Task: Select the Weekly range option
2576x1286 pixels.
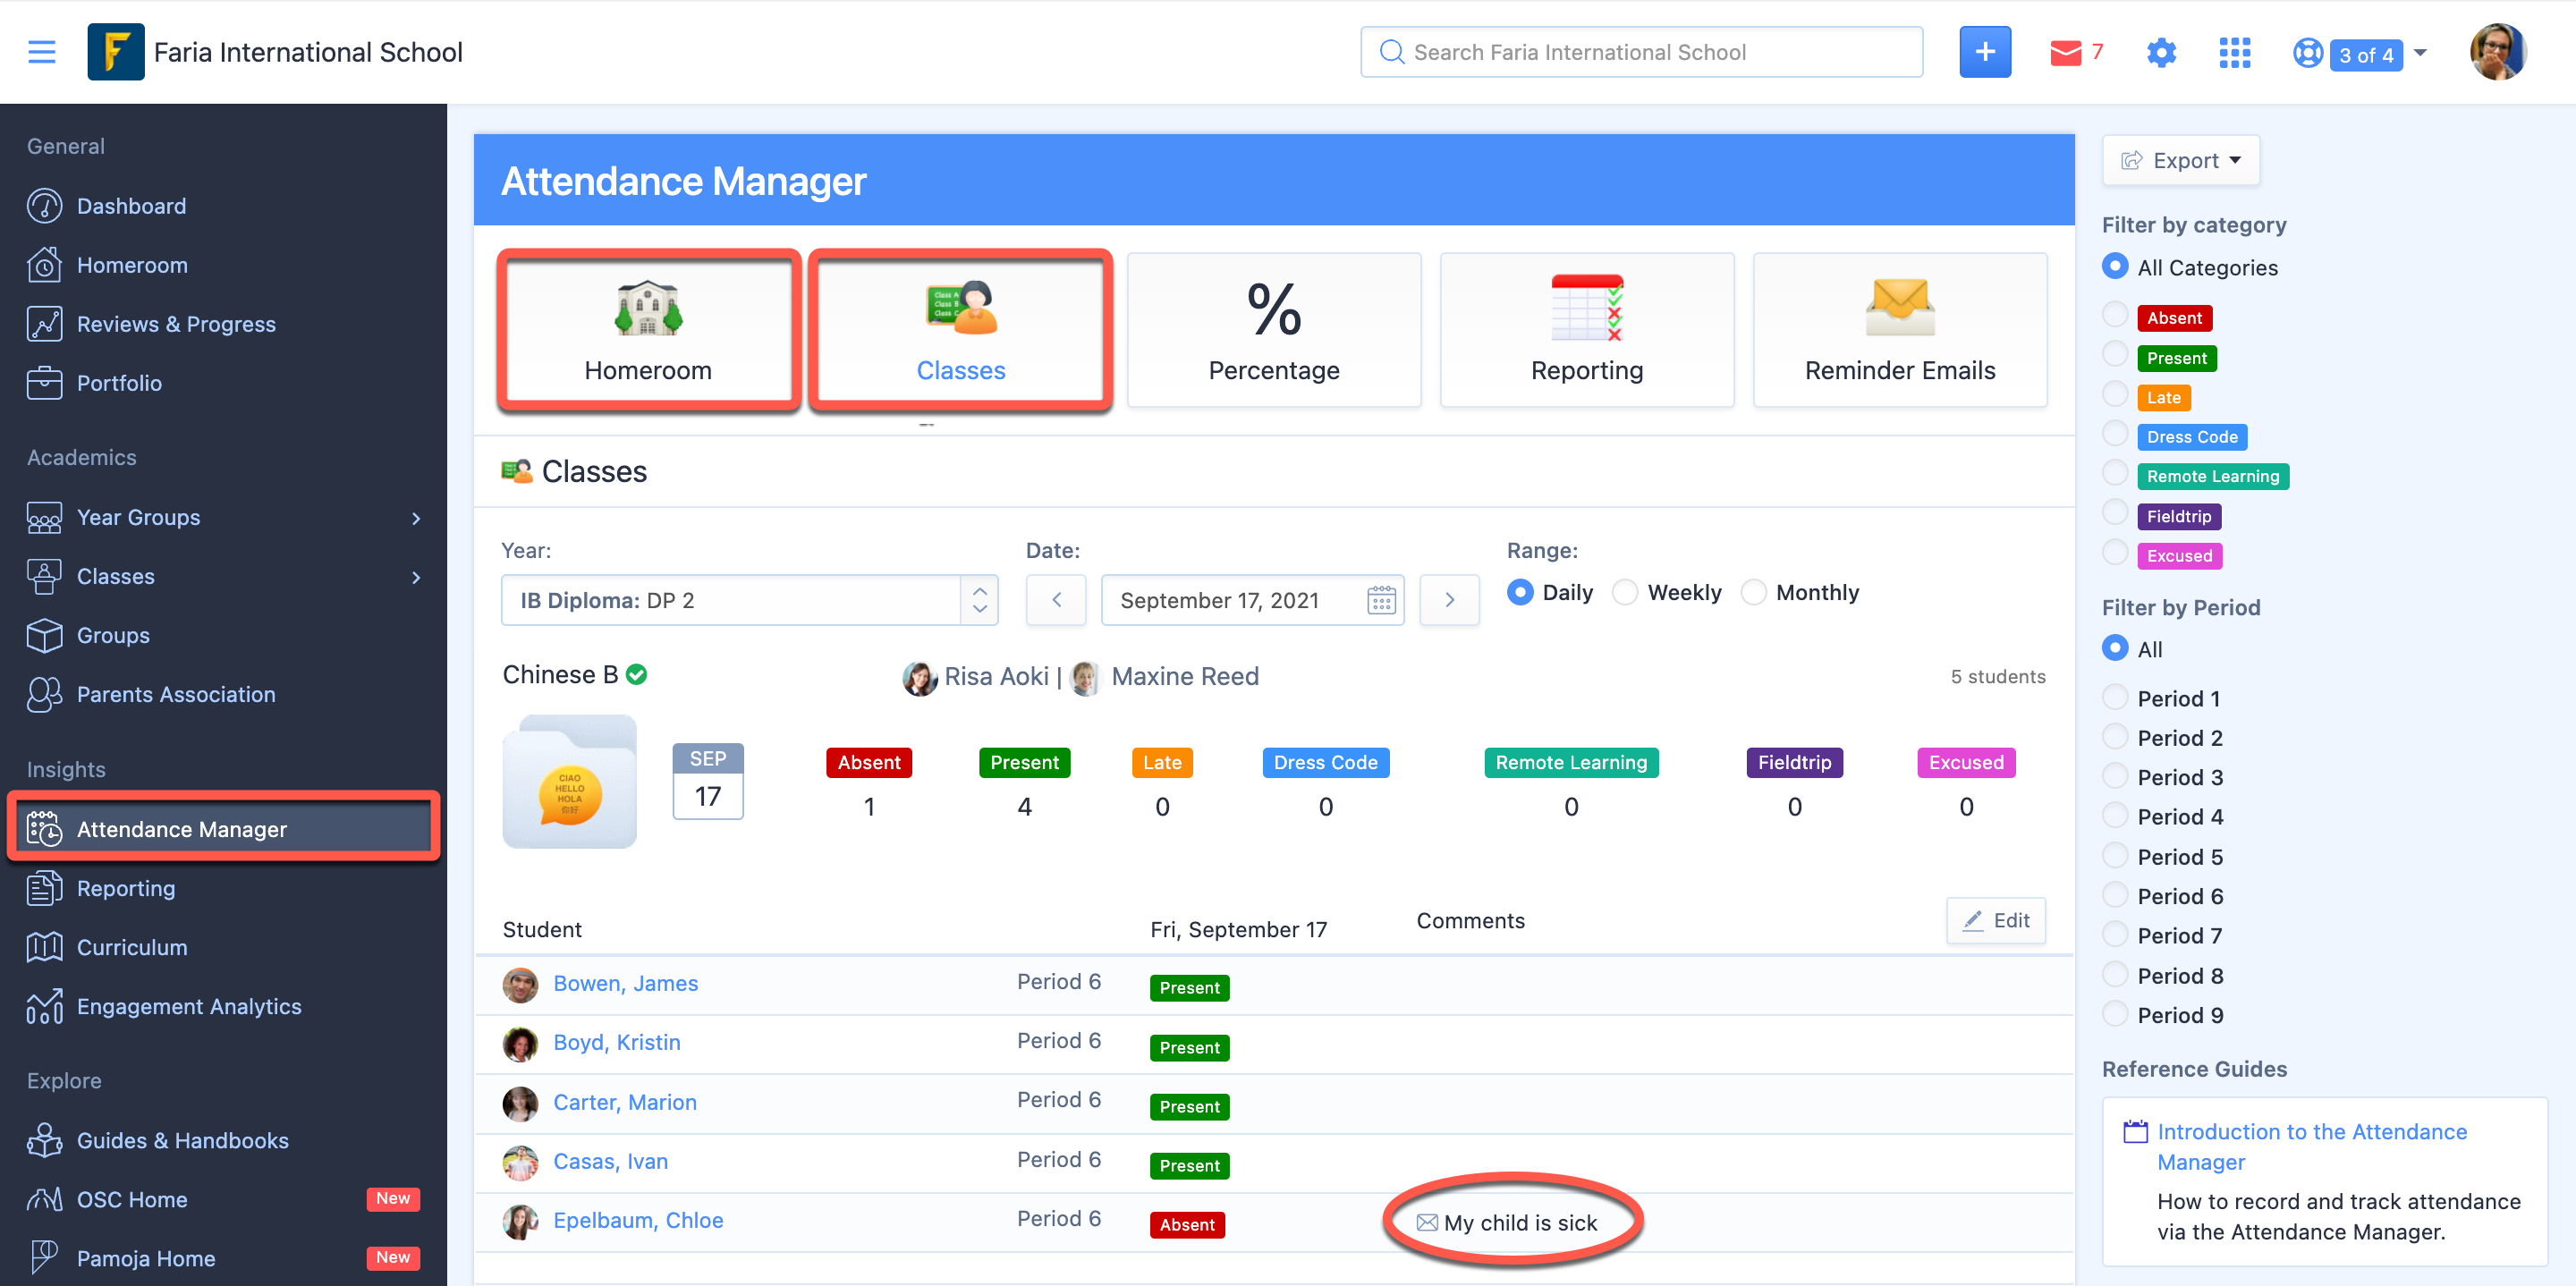Action: (x=1625, y=592)
